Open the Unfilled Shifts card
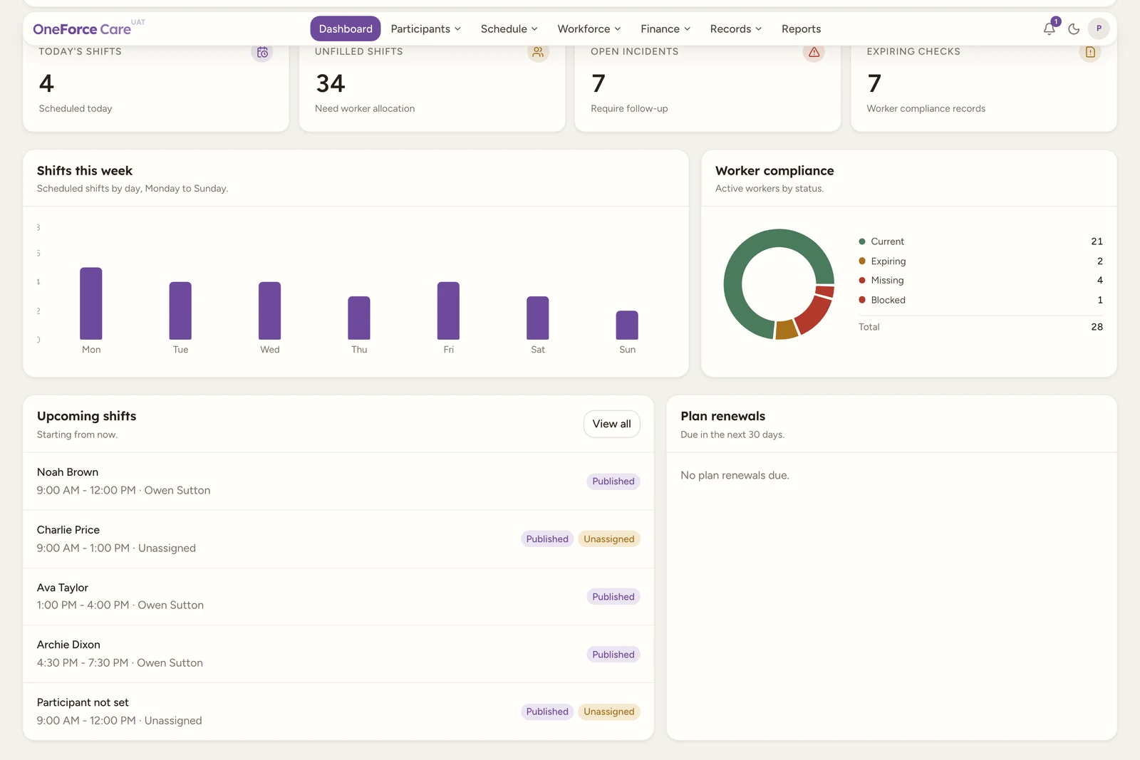The height and width of the screenshot is (760, 1140). [x=432, y=84]
